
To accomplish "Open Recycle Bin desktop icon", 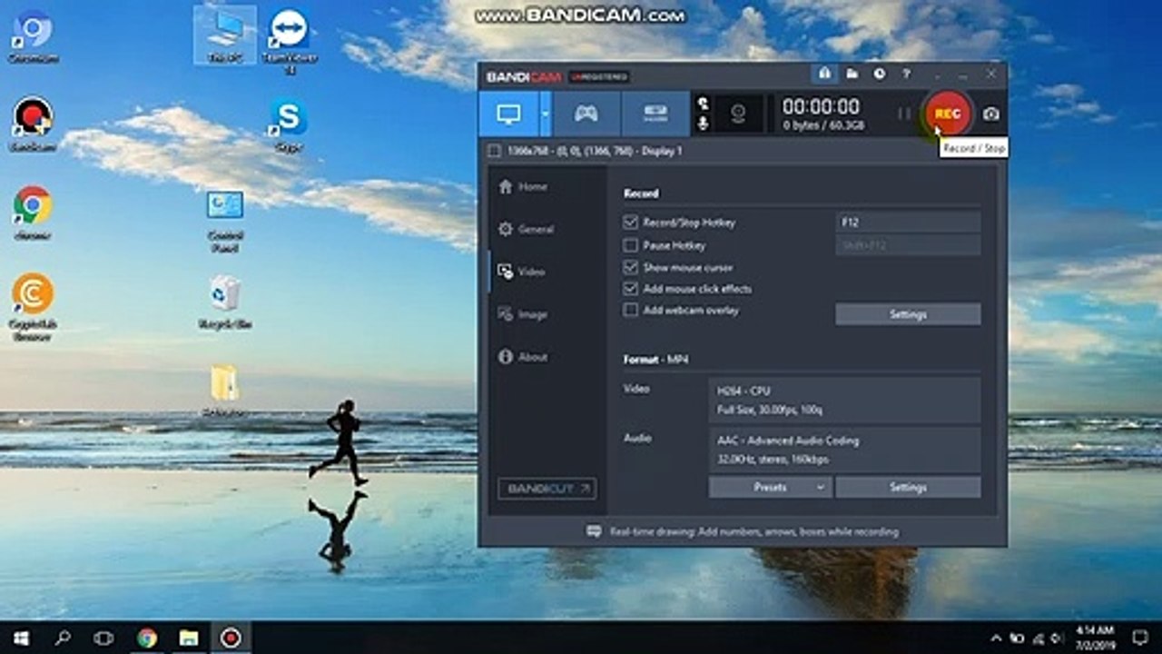I will click(225, 303).
